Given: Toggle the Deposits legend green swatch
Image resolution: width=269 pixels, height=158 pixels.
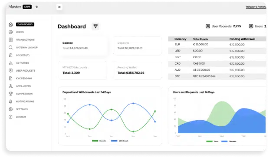Looking at the screenshot, I should click(95, 141).
